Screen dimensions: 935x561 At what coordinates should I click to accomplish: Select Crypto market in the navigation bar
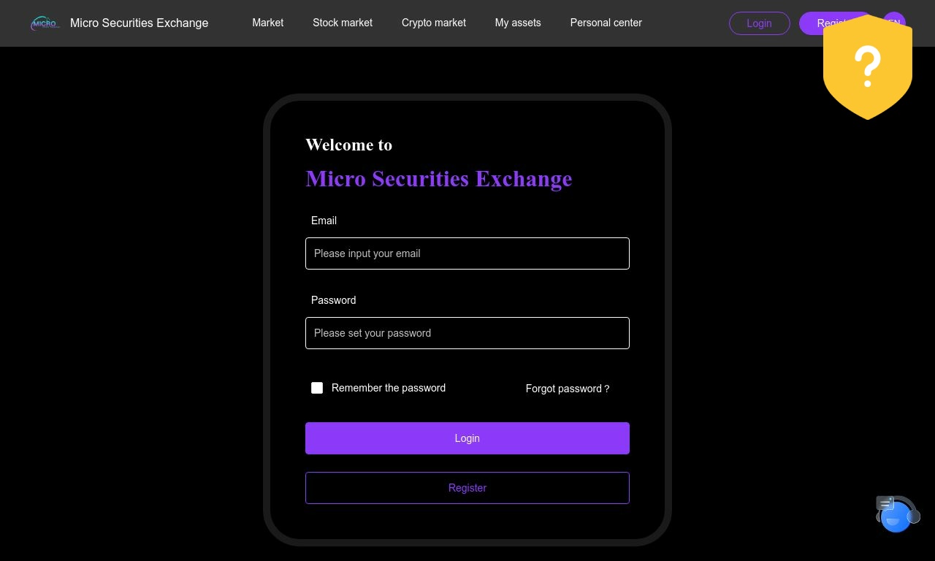coord(434,23)
